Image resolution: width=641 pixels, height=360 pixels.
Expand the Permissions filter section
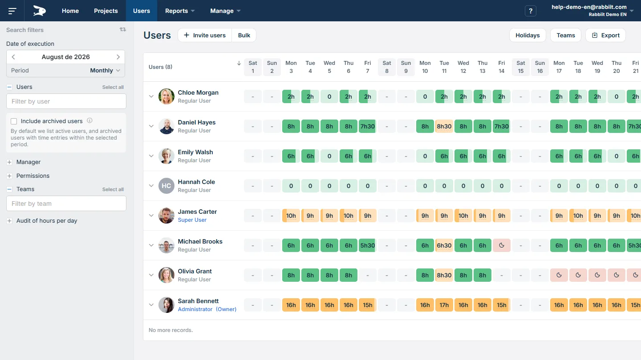(x=9, y=176)
